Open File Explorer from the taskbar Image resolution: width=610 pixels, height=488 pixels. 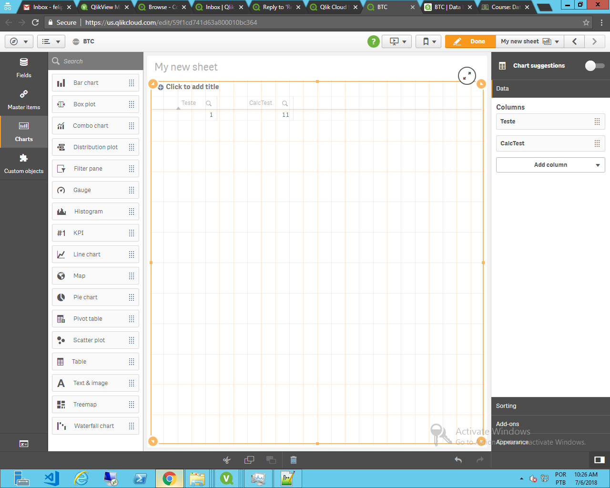[197, 478]
